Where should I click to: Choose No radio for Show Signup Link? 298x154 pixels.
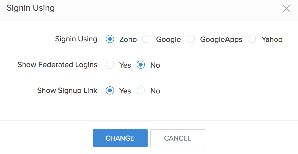point(141,90)
